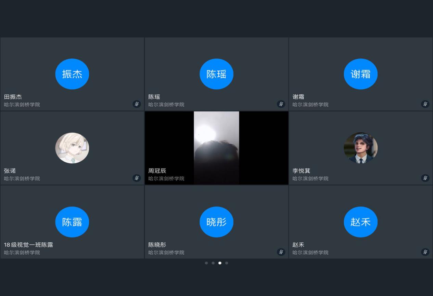Viewport: 433px width, 296px height.
Task: Go to the first participant page dot
Action: point(206,263)
